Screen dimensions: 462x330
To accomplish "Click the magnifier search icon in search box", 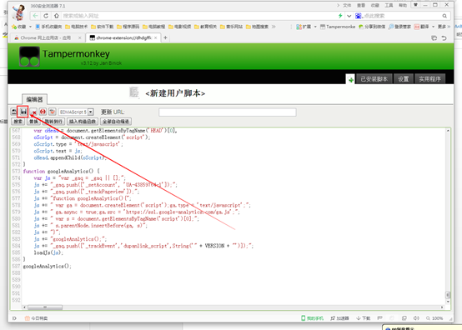I will point(444,16).
